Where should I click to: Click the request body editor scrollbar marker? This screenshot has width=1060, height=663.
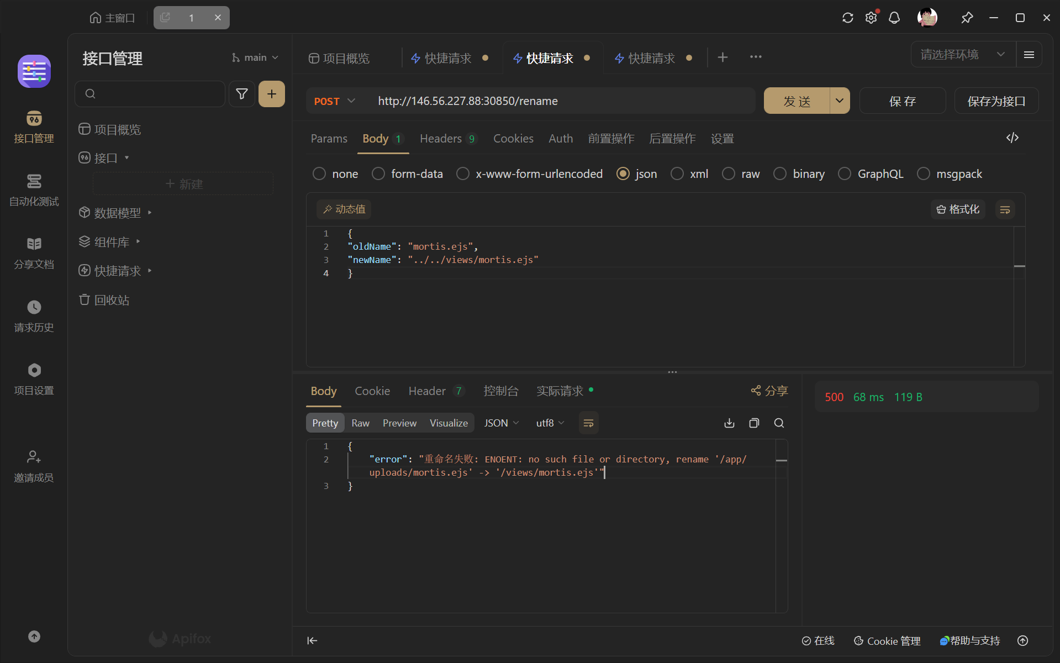1020,266
